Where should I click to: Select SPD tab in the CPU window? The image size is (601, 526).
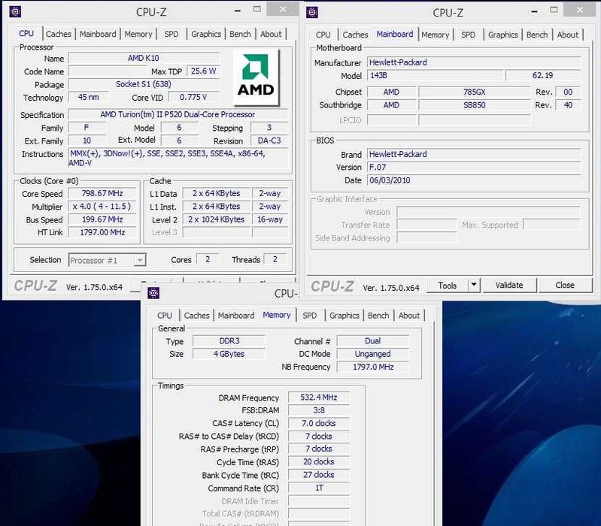(x=171, y=34)
